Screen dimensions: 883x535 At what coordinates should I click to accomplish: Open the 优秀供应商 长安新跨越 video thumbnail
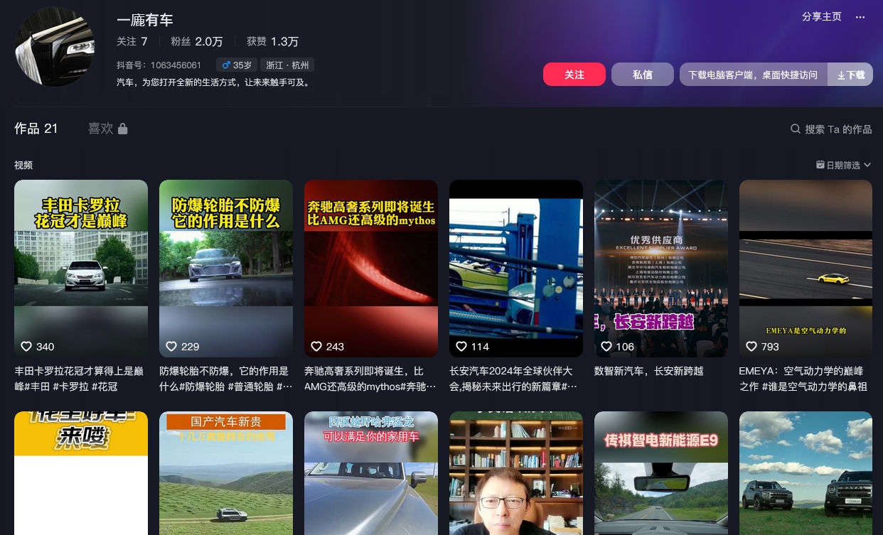pyautogui.click(x=661, y=269)
